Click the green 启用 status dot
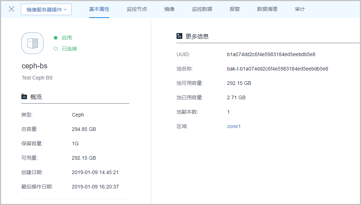This screenshot has height=205, width=361. [x=56, y=38]
